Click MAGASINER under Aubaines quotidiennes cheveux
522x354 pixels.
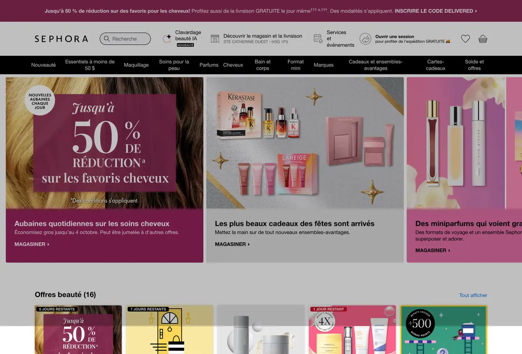point(32,244)
